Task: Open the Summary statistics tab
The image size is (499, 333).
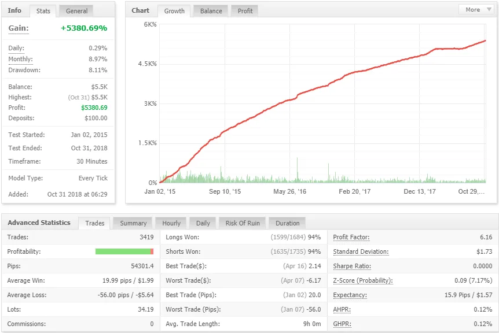Action: [132, 223]
